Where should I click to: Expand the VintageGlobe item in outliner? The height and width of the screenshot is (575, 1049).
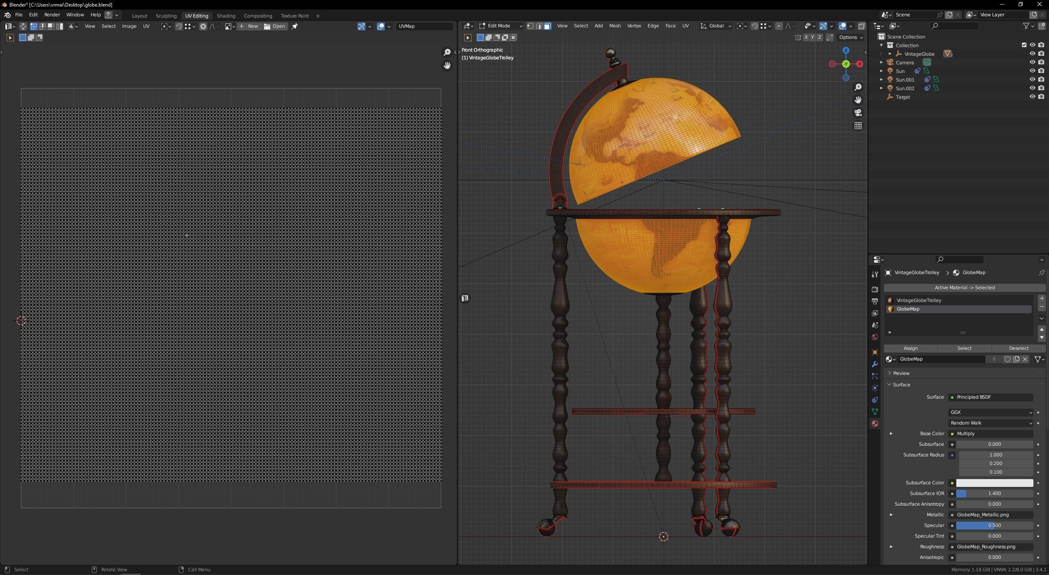click(x=889, y=54)
